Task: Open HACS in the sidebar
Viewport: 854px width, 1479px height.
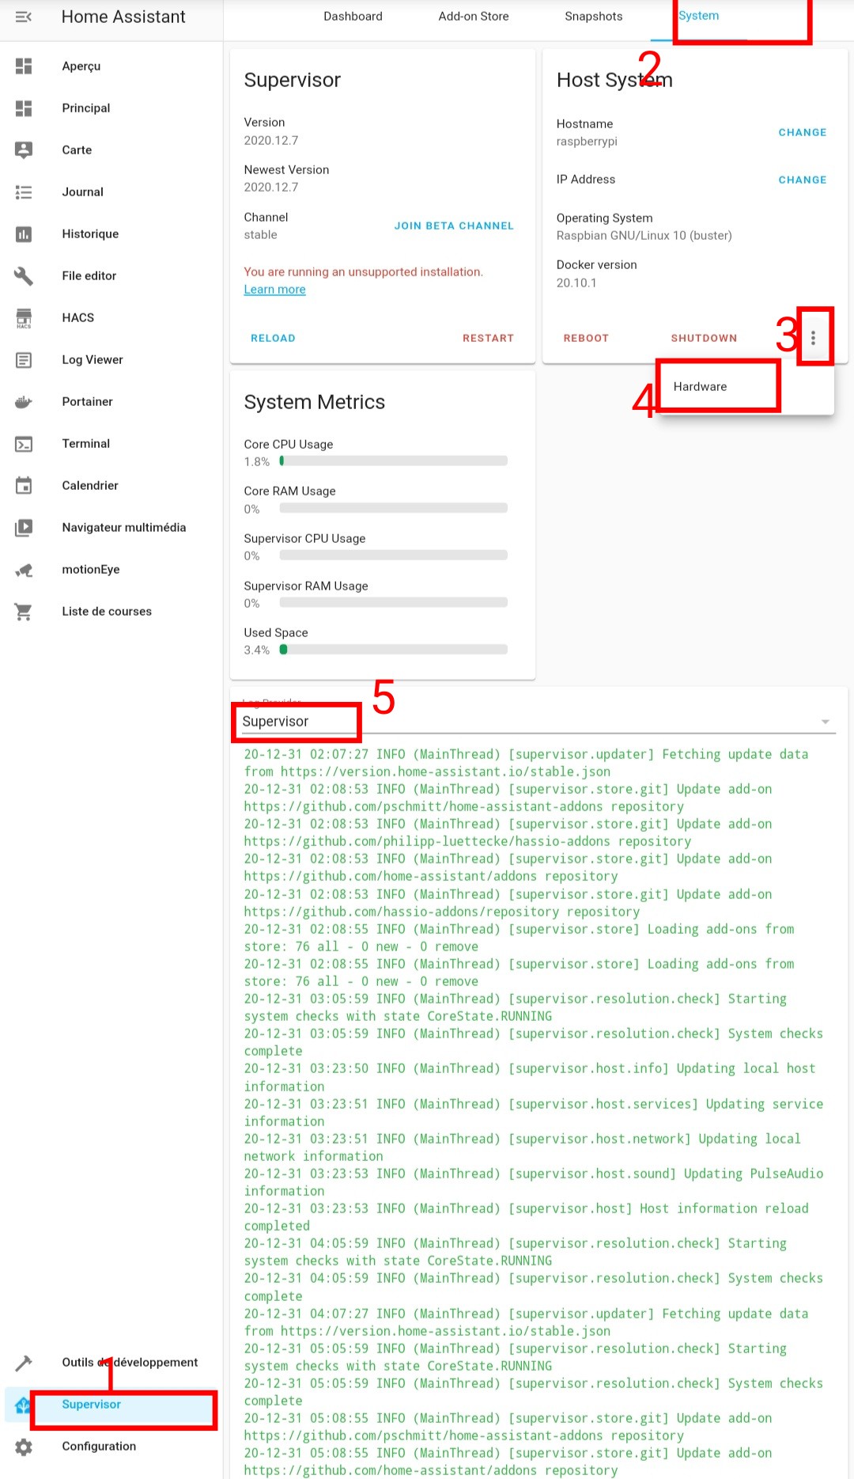Action: (x=111, y=317)
